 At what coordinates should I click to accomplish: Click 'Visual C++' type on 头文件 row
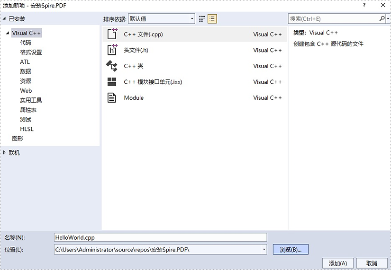coord(267,50)
